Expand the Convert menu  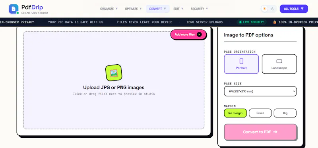tap(157, 9)
